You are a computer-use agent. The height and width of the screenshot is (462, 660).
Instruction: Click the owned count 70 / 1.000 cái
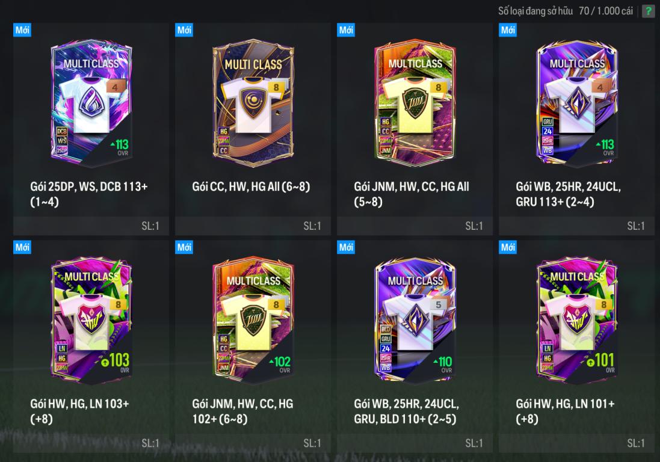click(606, 11)
